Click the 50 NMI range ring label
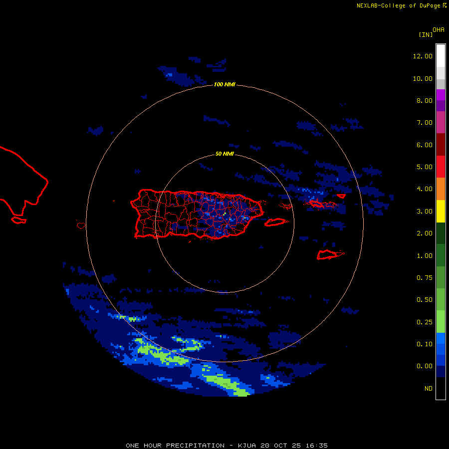The width and height of the screenshot is (449, 449). click(224, 154)
